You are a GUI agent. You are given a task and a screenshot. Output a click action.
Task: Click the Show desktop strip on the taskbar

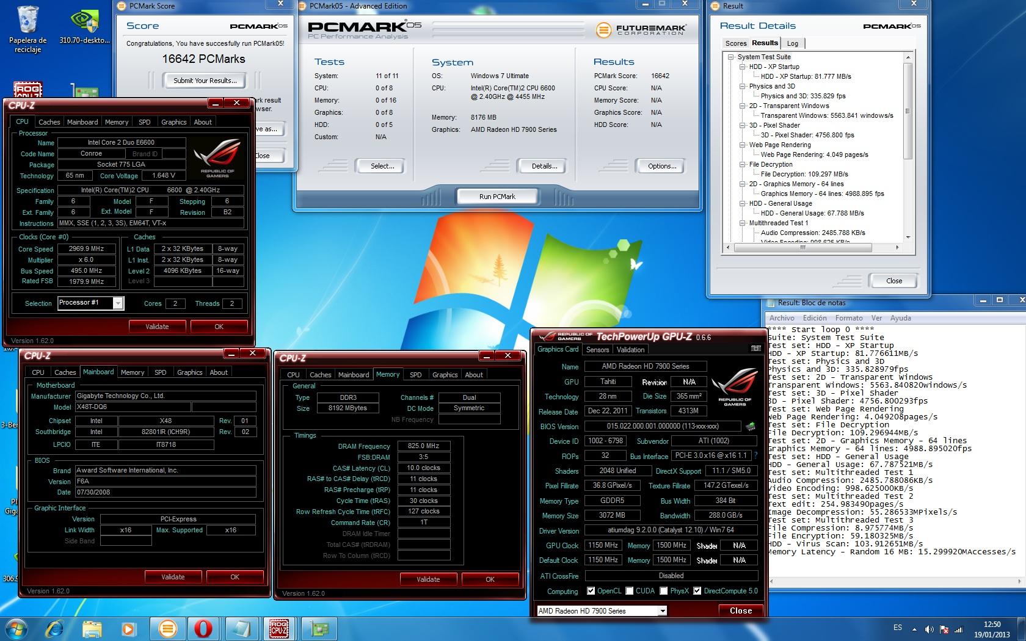click(1022, 629)
